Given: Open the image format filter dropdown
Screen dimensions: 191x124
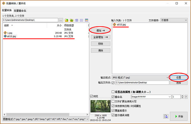Looking at the screenshot, I should tap(46, 119).
